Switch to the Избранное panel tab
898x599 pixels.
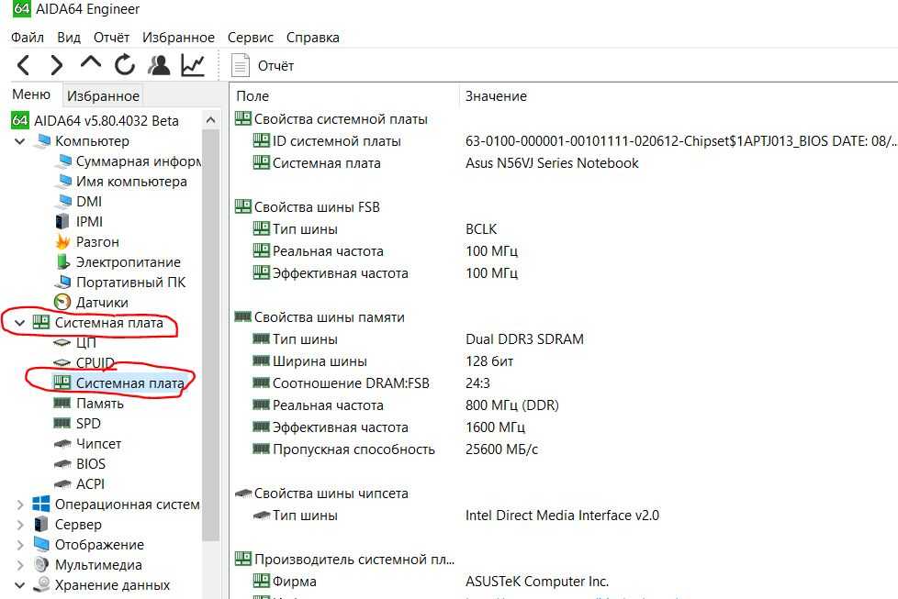pos(103,95)
